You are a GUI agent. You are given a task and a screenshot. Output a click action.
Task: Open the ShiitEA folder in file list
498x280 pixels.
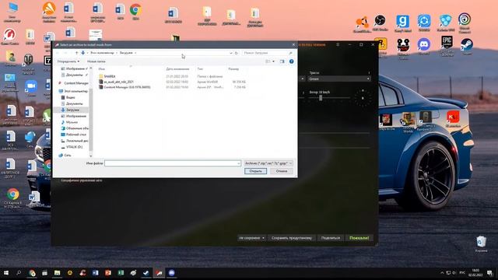[x=110, y=76]
